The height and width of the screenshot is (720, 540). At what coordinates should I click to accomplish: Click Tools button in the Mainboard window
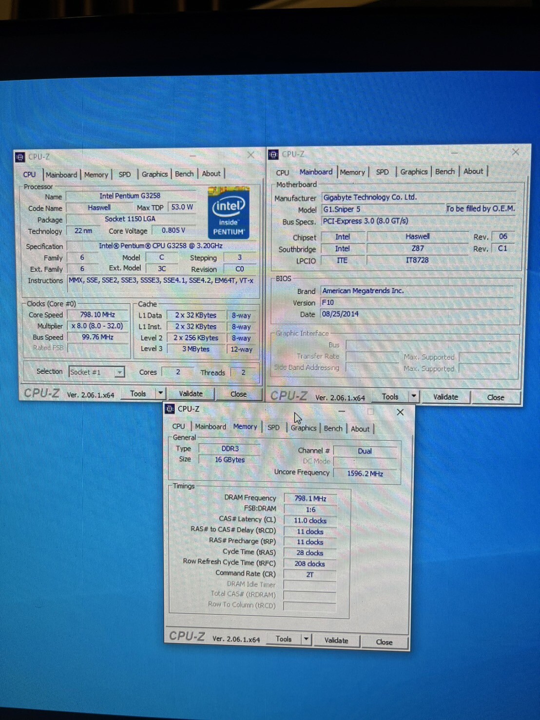390,397
